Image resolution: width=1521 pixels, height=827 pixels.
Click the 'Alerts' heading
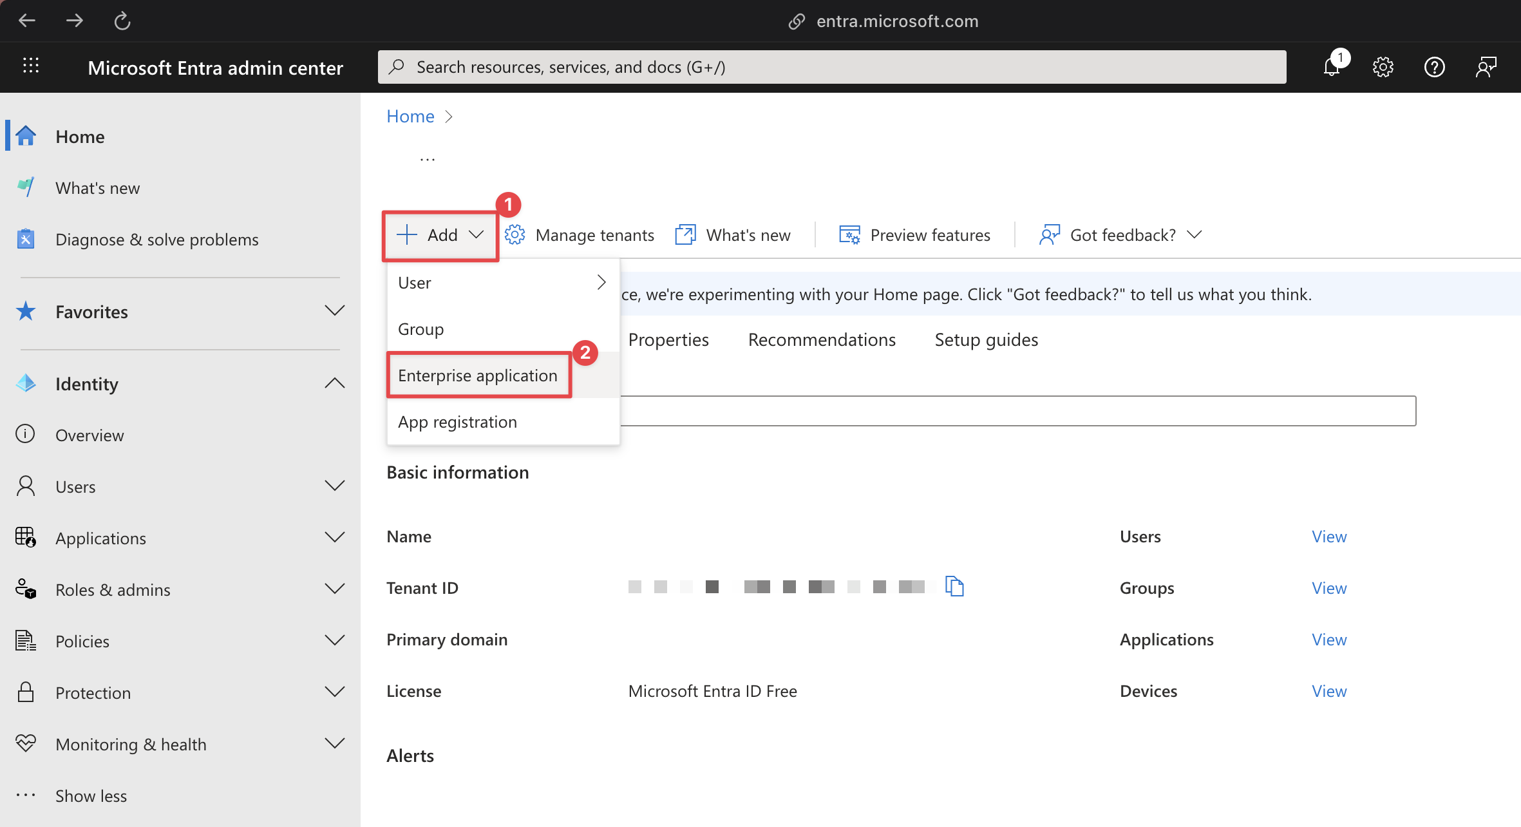coord(410,756)
